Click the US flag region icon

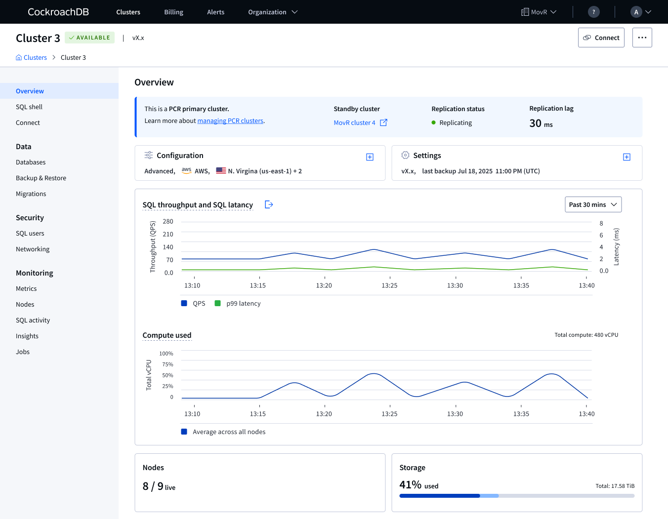(x=221, y=171)
